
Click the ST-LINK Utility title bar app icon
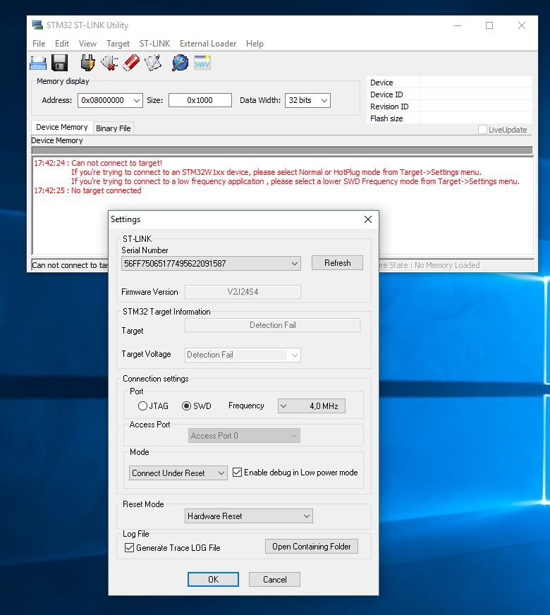[x=37, y=25]
